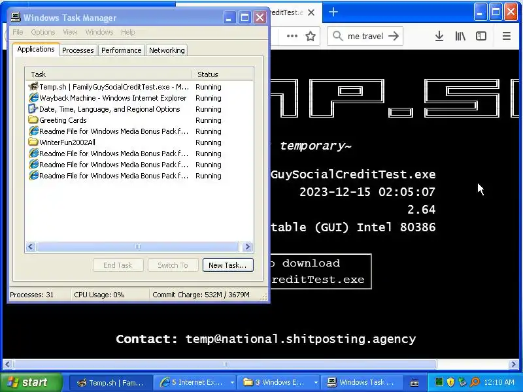523x392 pixels.
Task: Open the browser page actions (three dots) menu
Action: pyautogui.click(x=292, y=36)
